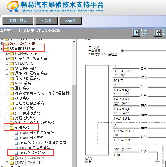
Task: Expand the 格栅系统 folder
Action: (7, 98)
